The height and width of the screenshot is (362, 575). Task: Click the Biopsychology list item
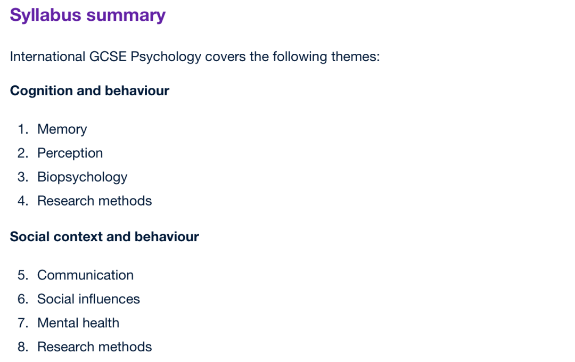tap(82, 177)
